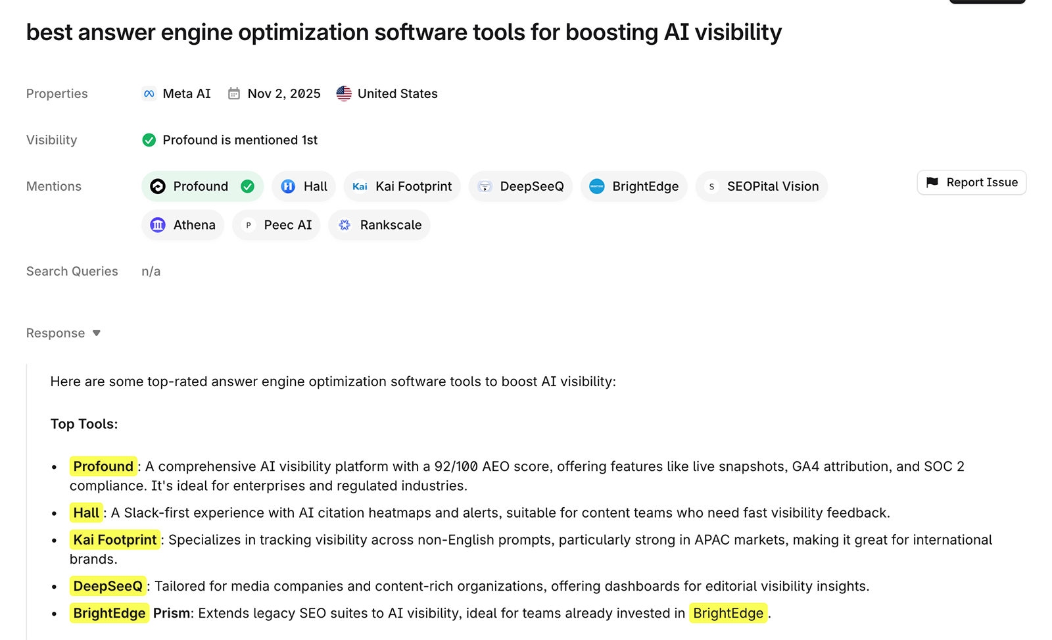Click the Visibility row label
Screen dimensions: 1052x640
(x=51, y=140)
